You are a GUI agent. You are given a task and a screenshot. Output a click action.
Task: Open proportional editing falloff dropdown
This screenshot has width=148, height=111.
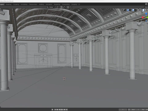tap(71, 7)
